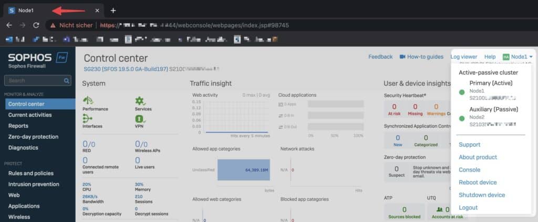Select Primary (Active) Node1 entry
538x222 pixels.
[490, 90]
